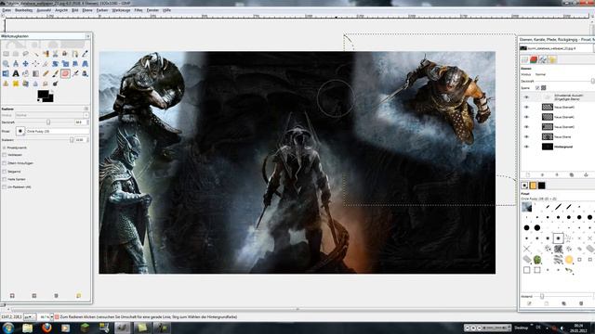Open the status bar unit dropdown
Viewport: 595px width, 334px height.
tap(31, 316)
